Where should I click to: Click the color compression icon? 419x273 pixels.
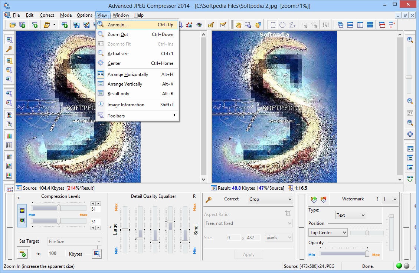pyautogui.click(x=22, y=221)
